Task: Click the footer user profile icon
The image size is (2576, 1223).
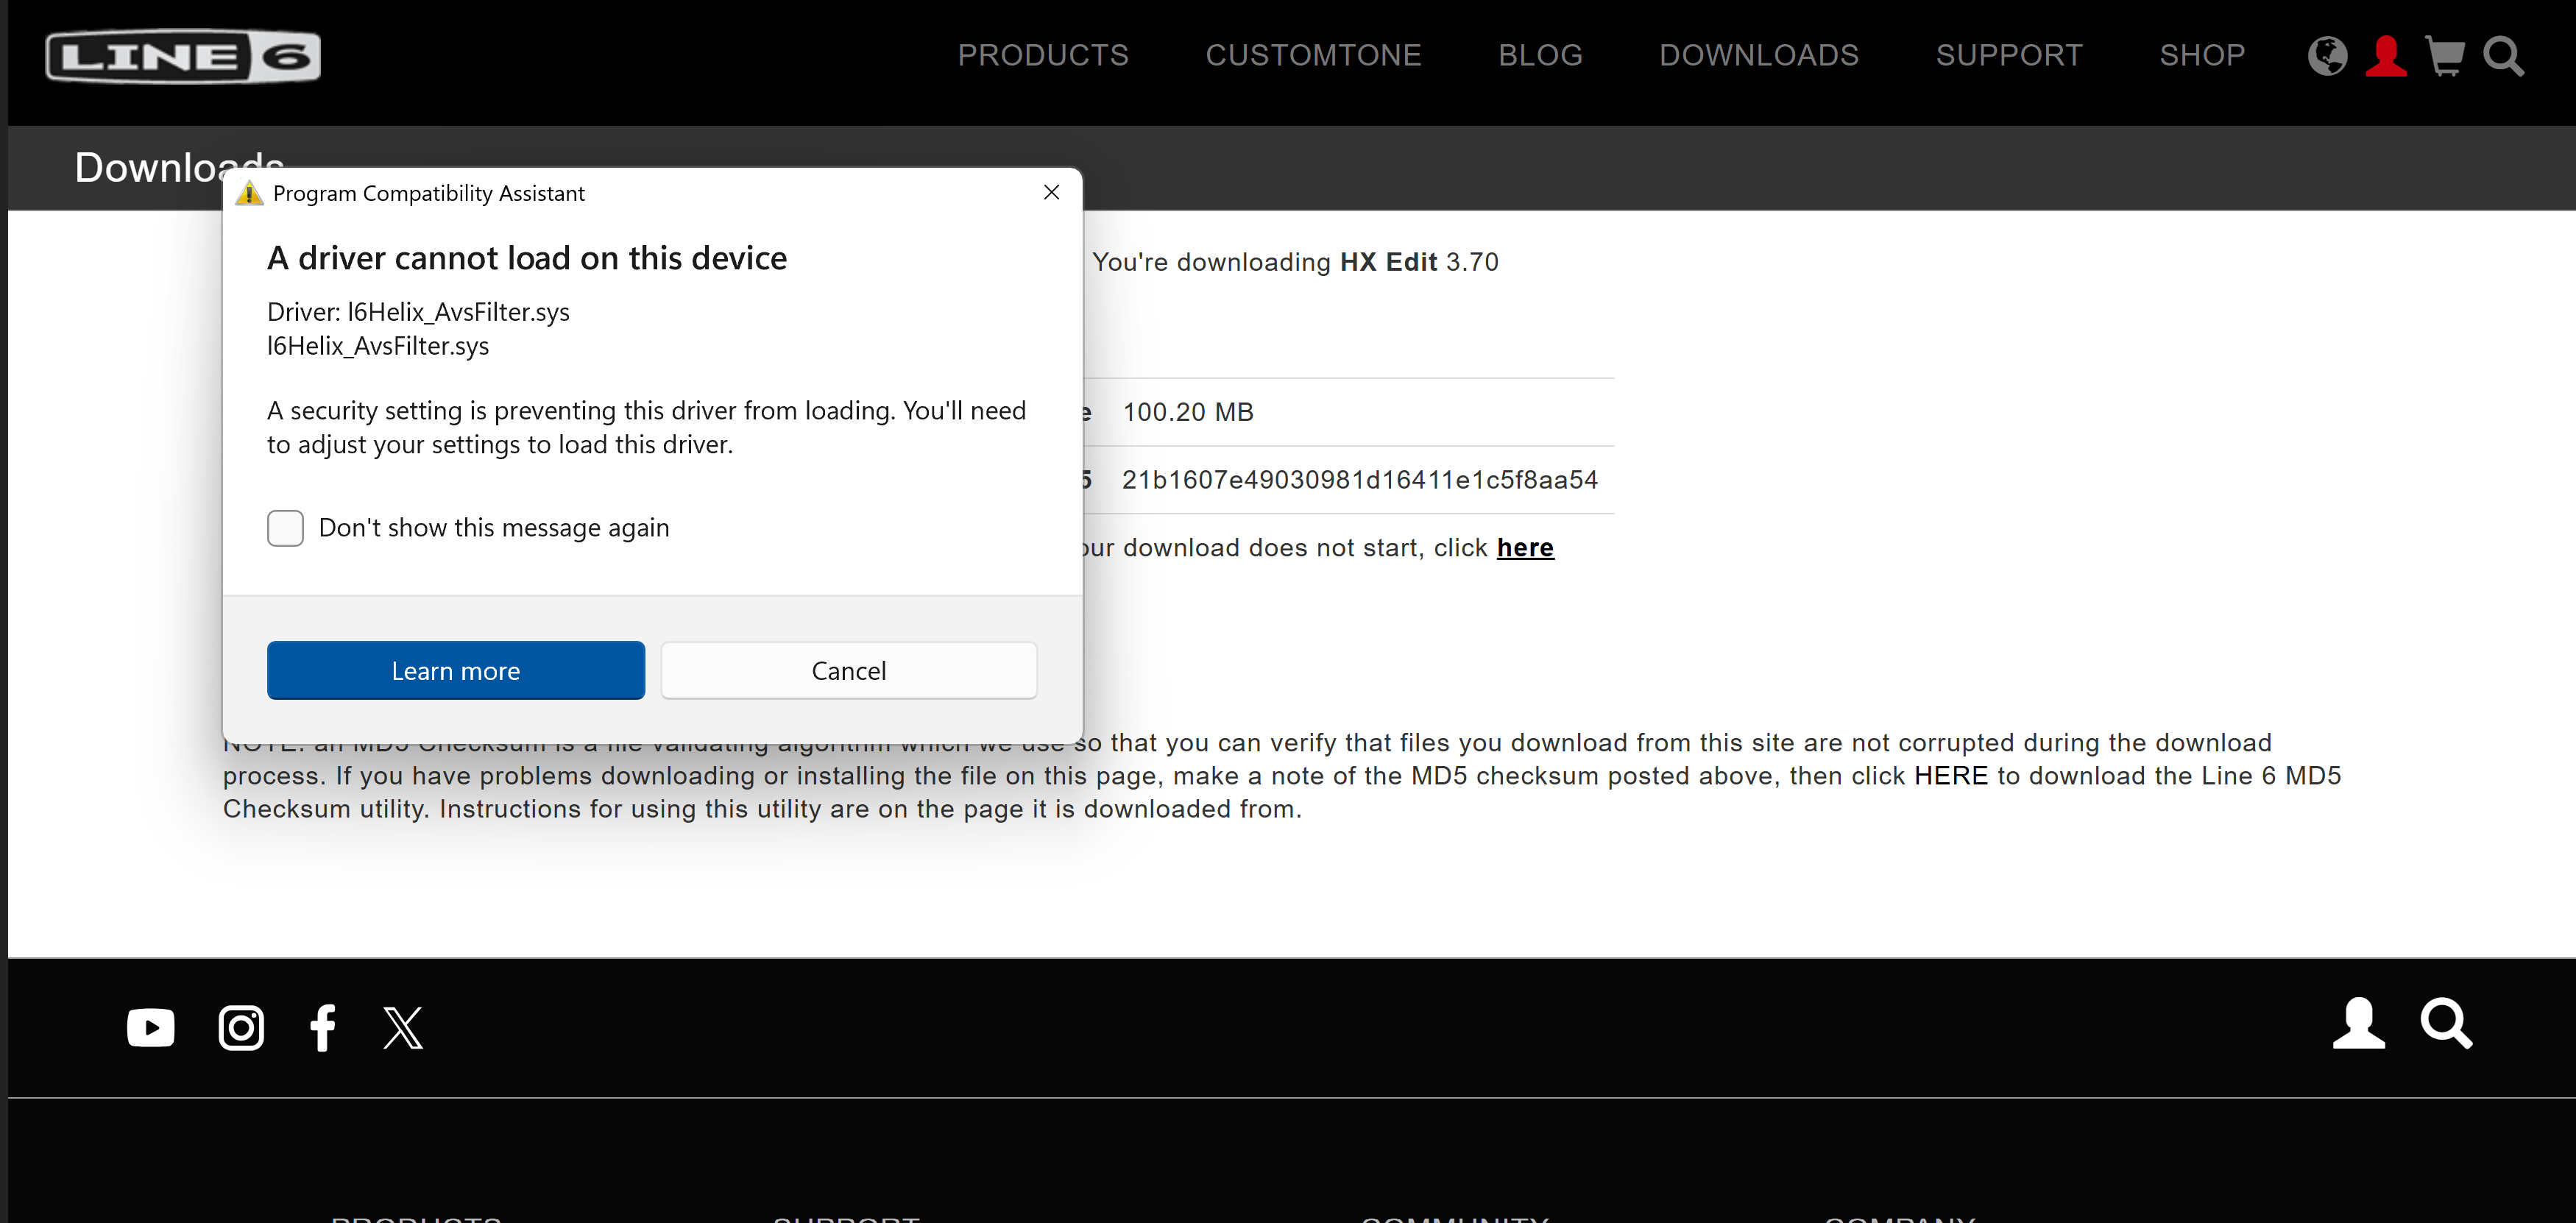Action: (2359, 1023)
